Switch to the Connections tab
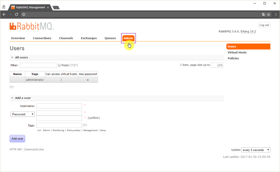 pos(42,38)
